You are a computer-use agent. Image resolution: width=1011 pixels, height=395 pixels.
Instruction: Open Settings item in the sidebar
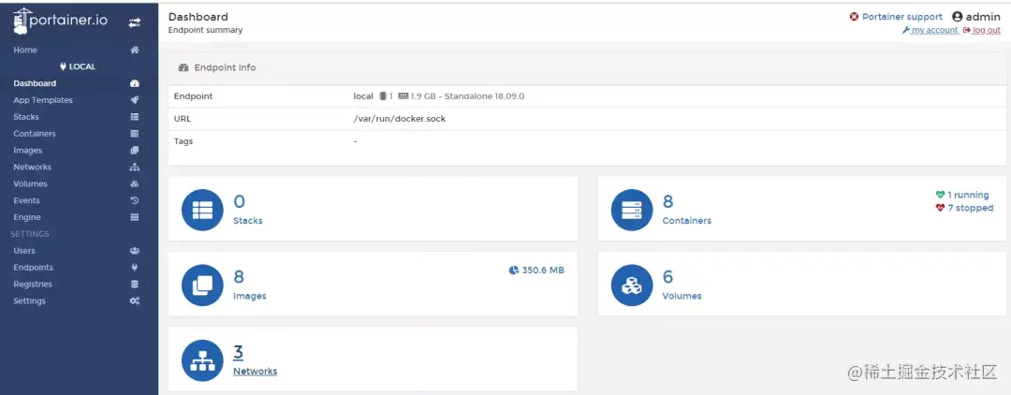click(30, 300)
